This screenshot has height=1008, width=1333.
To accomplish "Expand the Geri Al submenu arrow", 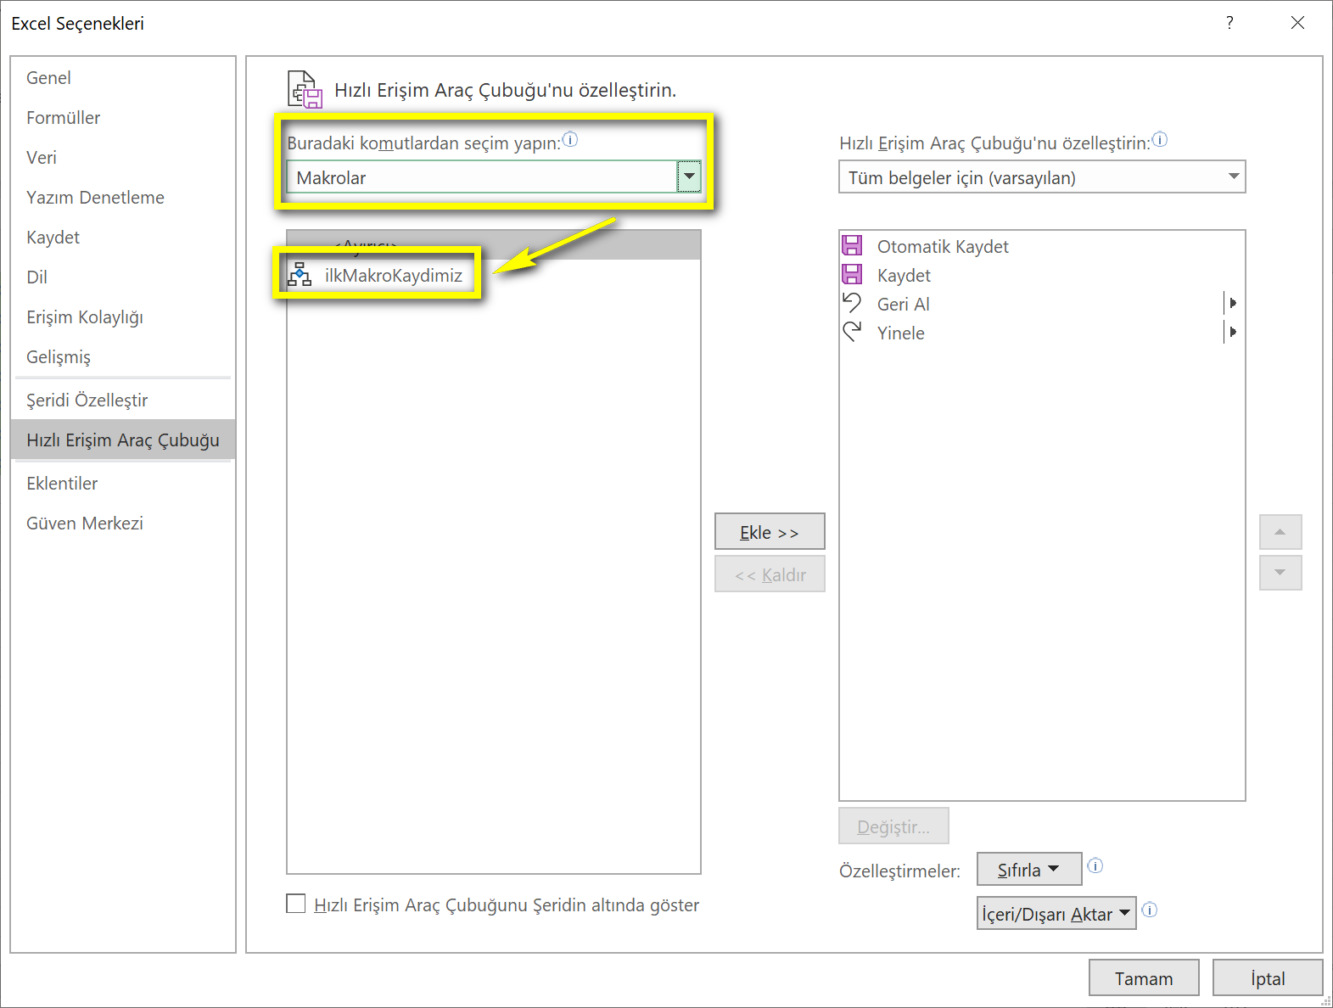I will (x=1232, y=303).
